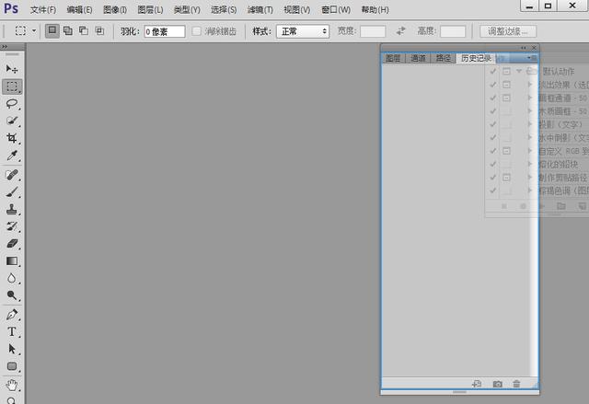The height and width of the screenshot is (404, 589).
Task: Click the 宽度 width input field
Action: coord(373,31)
